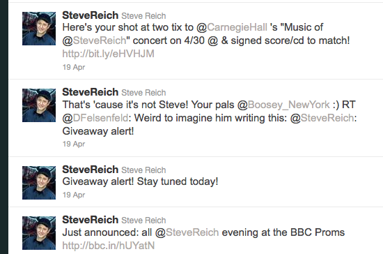383x254 pixels.
Task: Click 19 Apr timestamp under the retweet
Action: click(74, 144)
